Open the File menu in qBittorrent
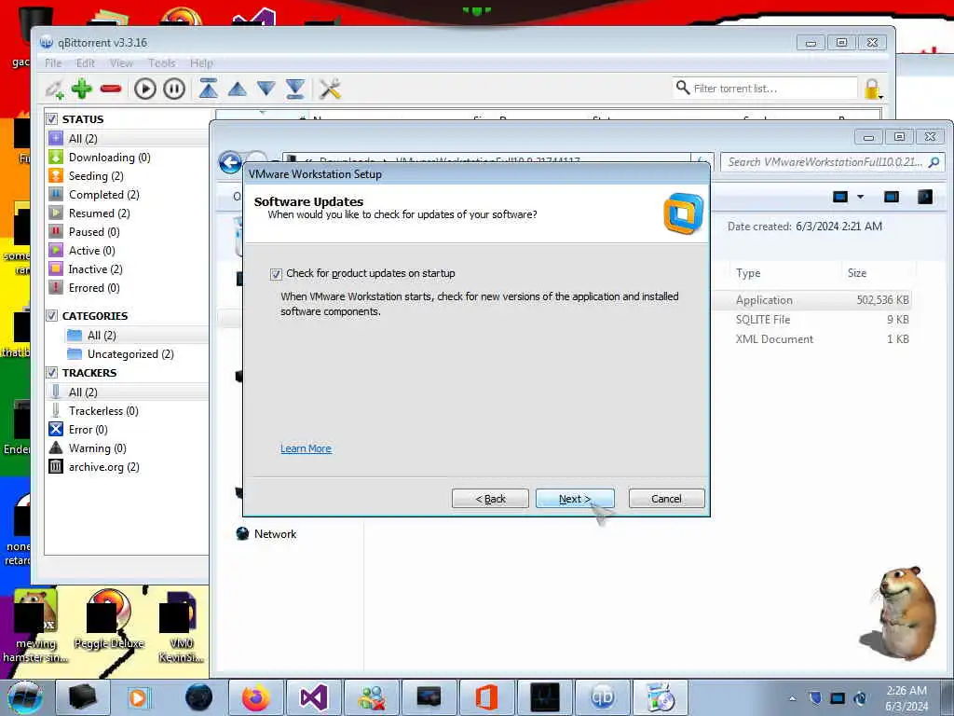 click(53, 62)
